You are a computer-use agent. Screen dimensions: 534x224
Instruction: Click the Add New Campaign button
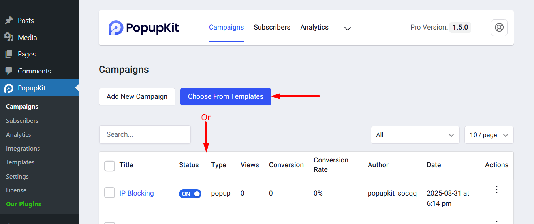click(137, 97)
